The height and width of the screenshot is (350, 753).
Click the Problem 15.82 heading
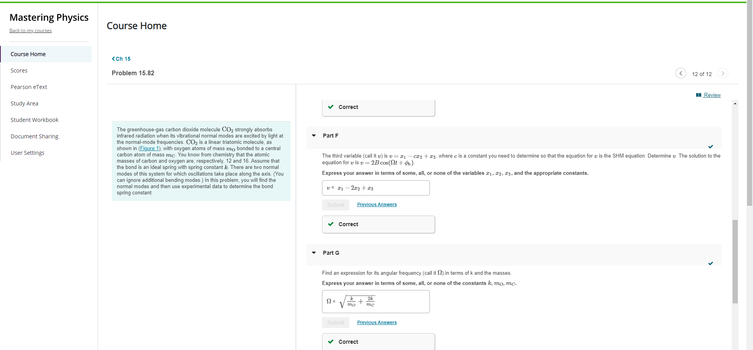(x=133, y=73)
